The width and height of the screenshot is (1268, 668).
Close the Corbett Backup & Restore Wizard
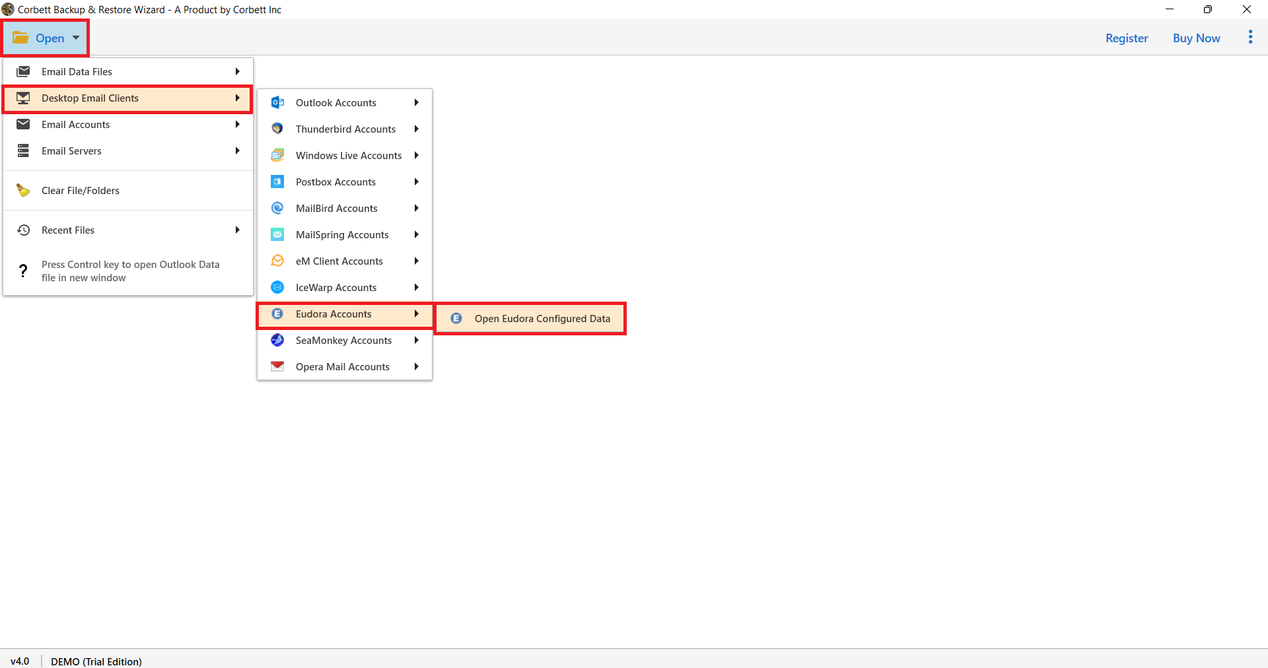click(x=1247, y=9)
